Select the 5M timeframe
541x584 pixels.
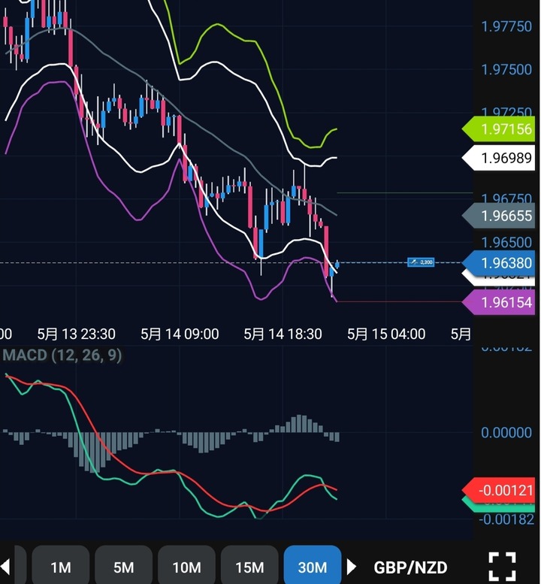tap(124, 567)
